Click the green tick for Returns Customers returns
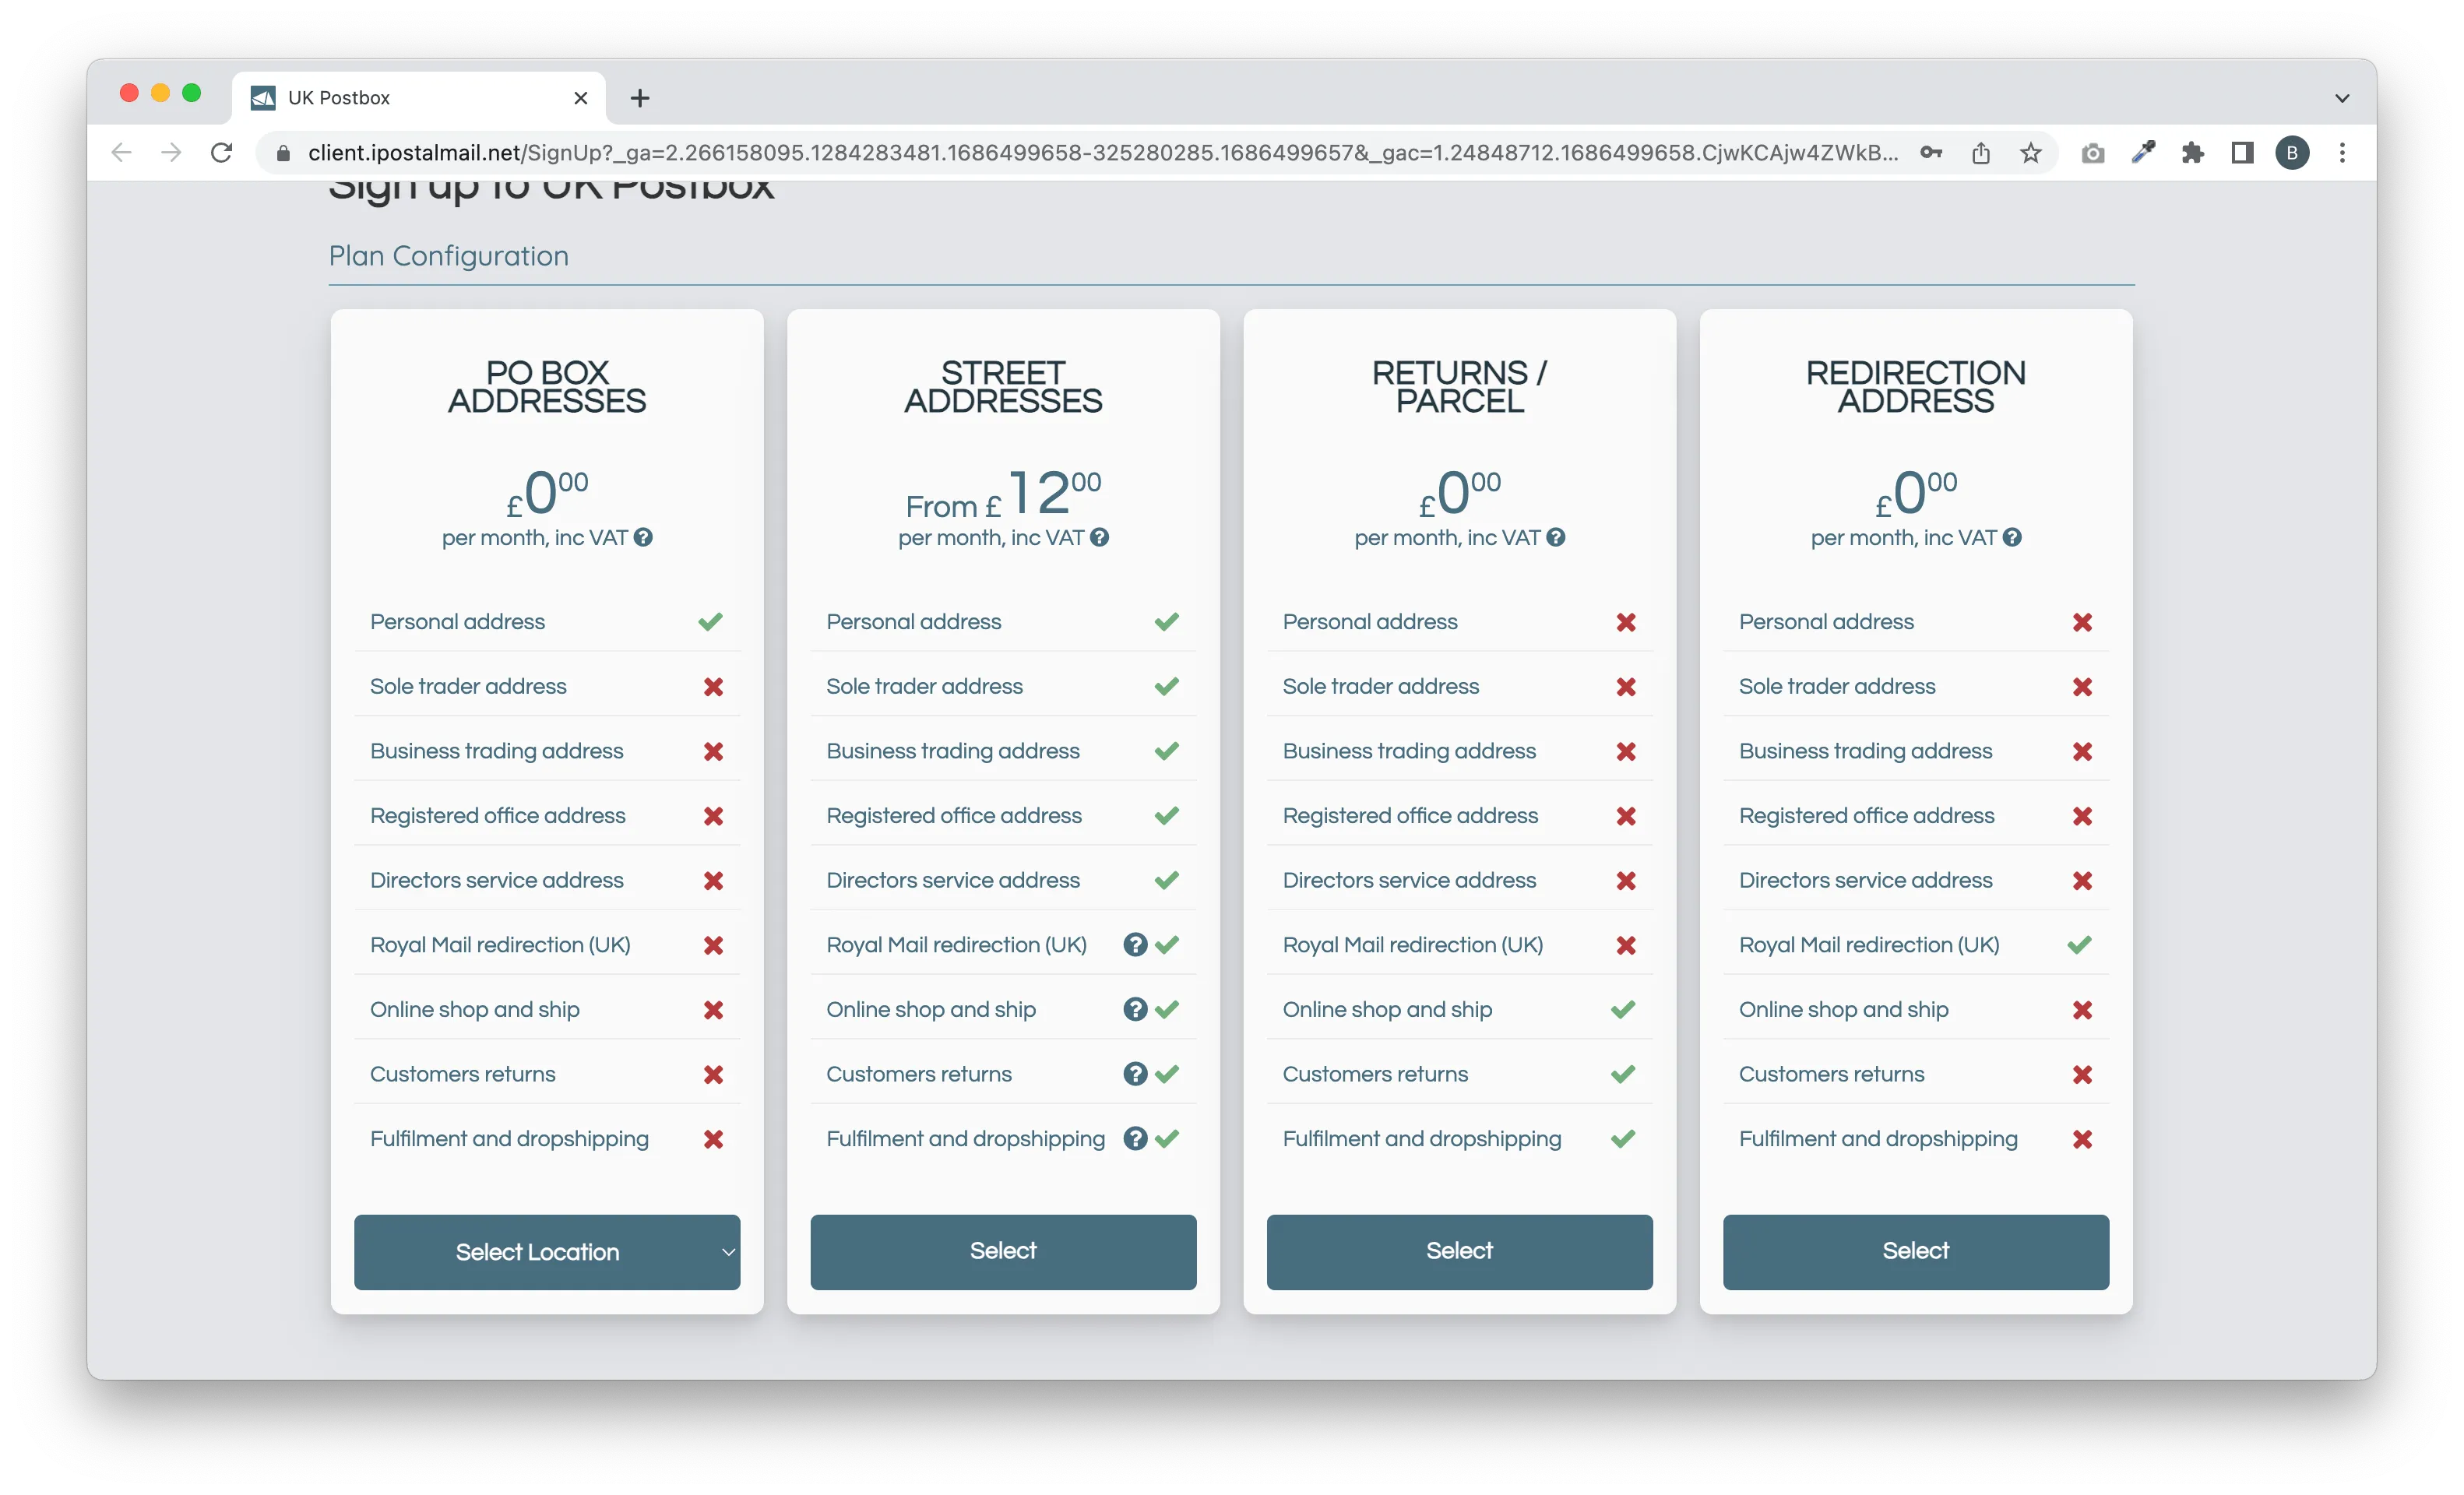The width and height of the screenshot is (2464, 1495). [1623, 1073]
